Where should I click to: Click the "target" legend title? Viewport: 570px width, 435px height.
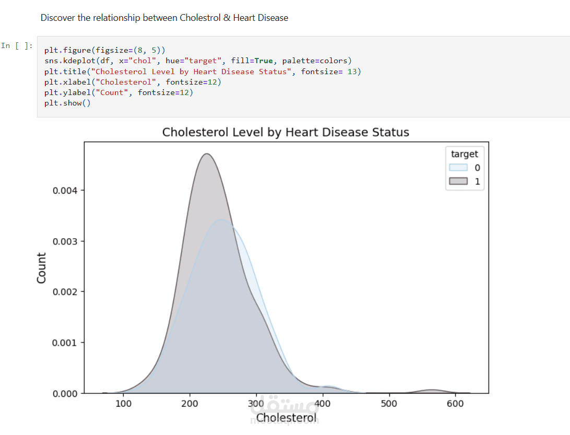tap(464, 154)
